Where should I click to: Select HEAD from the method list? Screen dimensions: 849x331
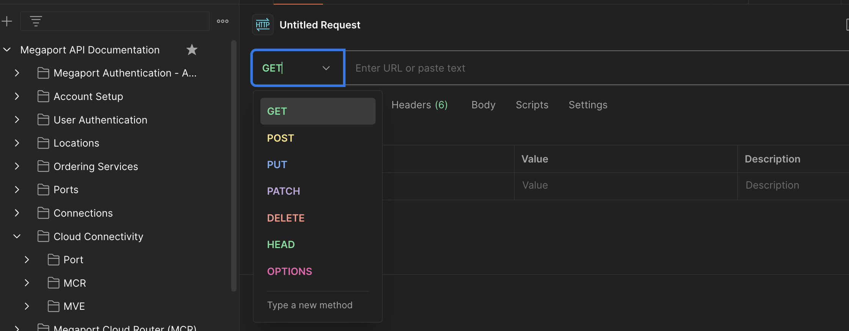[x=318, y=245]
